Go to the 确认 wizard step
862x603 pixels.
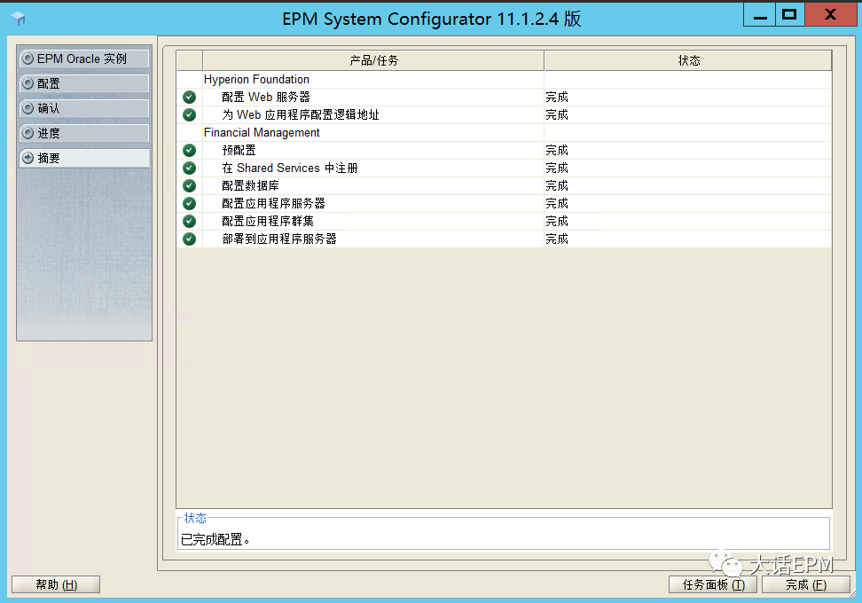pos(84,108)
